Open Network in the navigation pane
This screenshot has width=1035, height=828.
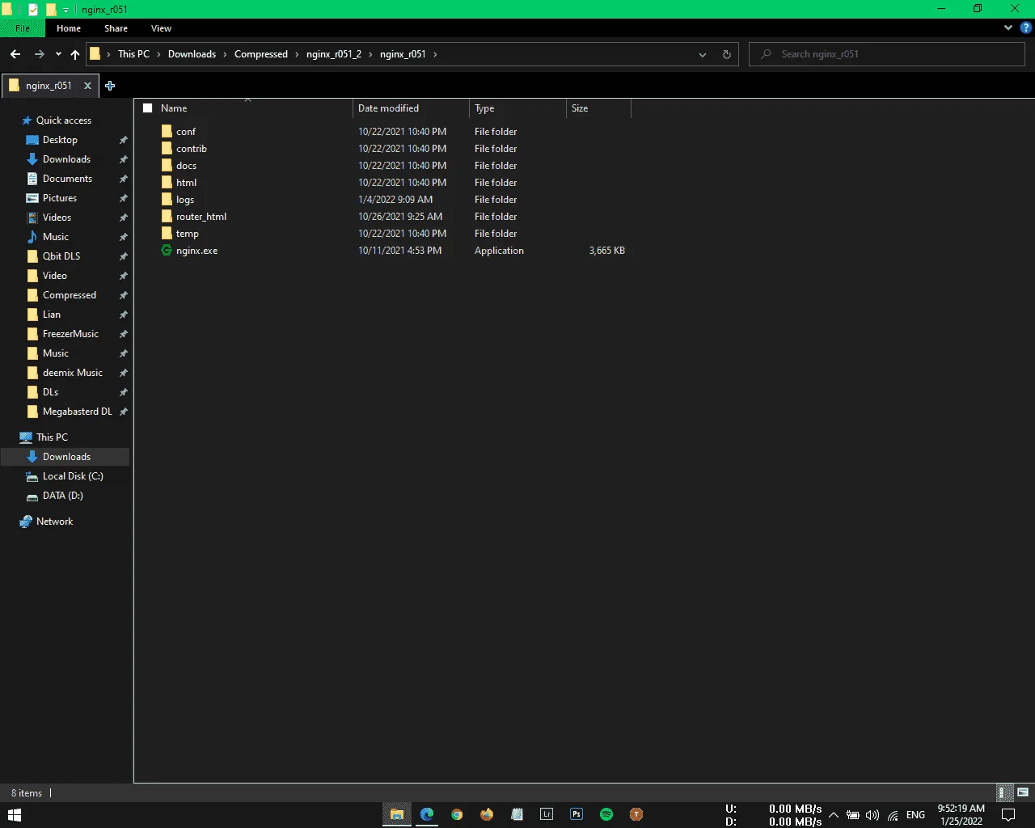click(x=54, y=522)
